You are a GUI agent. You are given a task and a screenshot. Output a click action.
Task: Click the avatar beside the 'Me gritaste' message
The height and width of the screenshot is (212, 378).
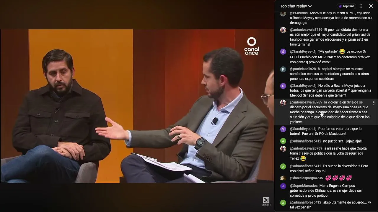(283, 52)
